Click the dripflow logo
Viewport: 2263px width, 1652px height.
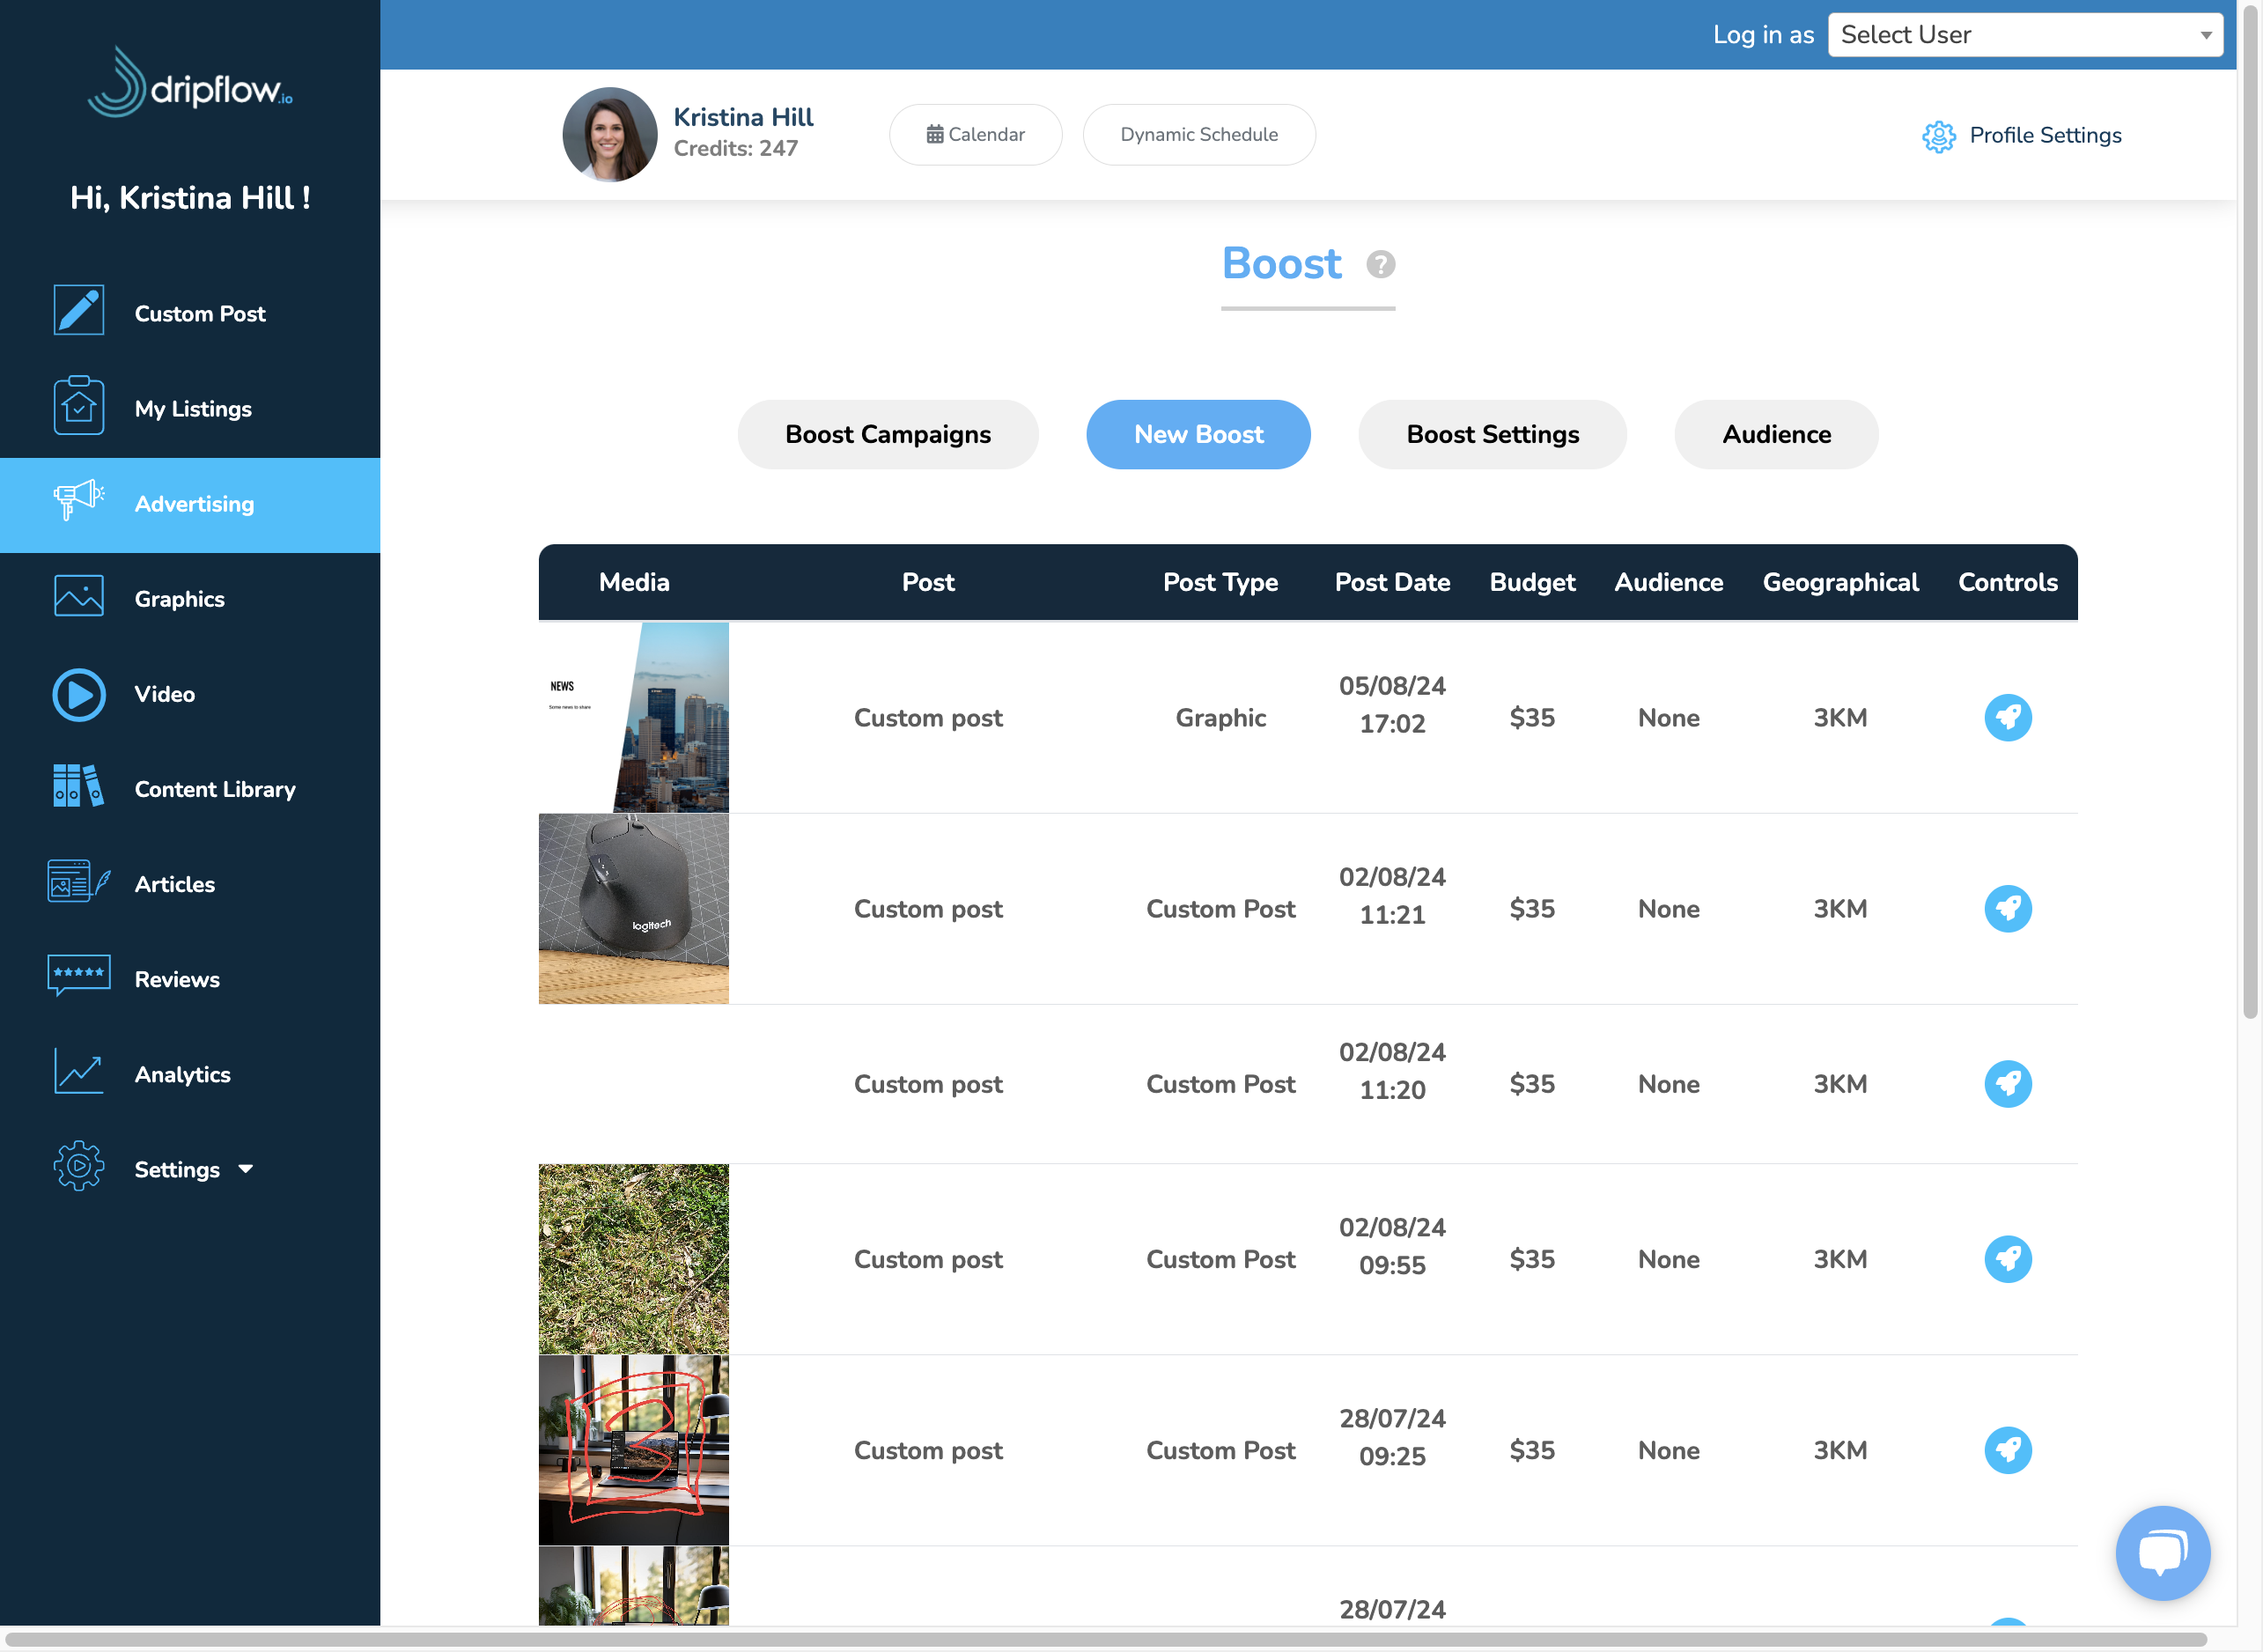pyautogui.click(x=190, y=83)
